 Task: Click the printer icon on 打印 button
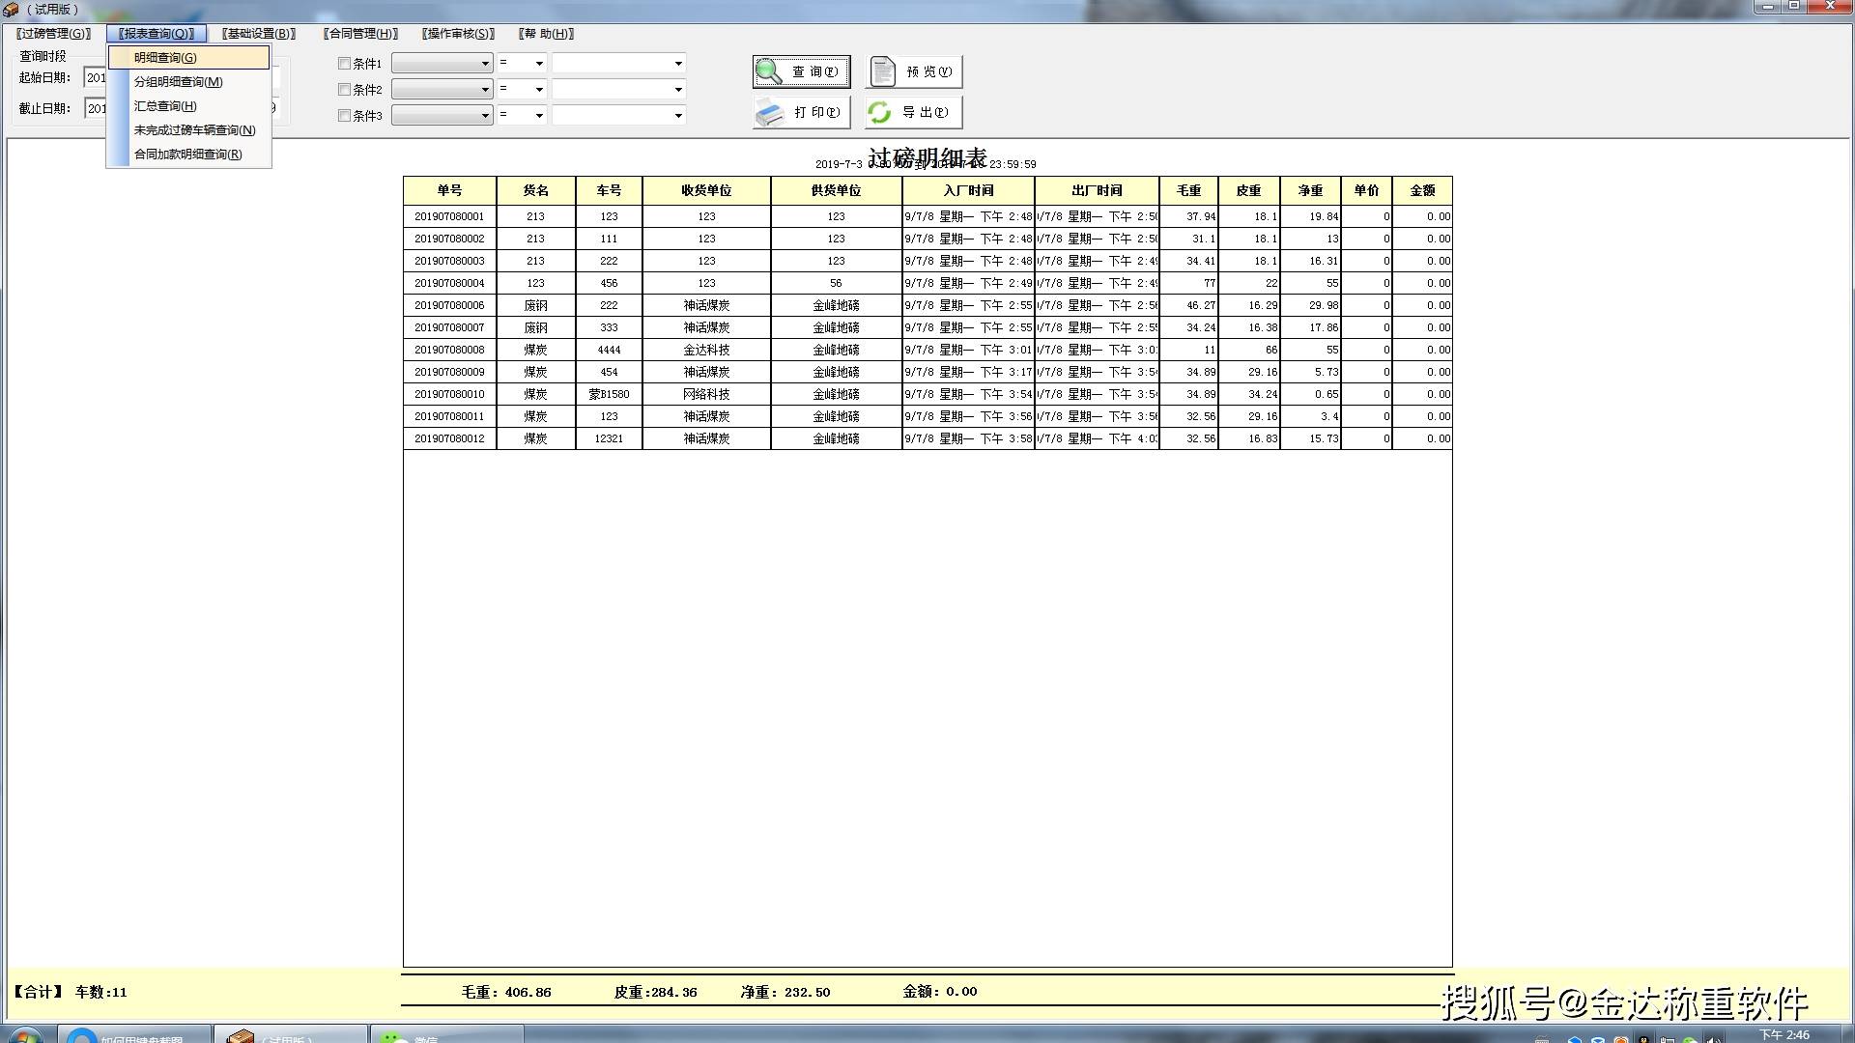point(770,113)
